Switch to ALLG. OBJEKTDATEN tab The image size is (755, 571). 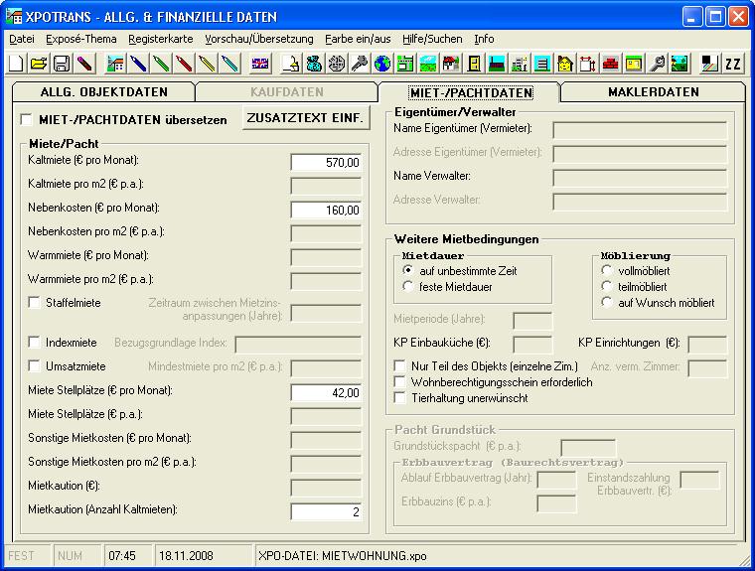pos(102,92)
